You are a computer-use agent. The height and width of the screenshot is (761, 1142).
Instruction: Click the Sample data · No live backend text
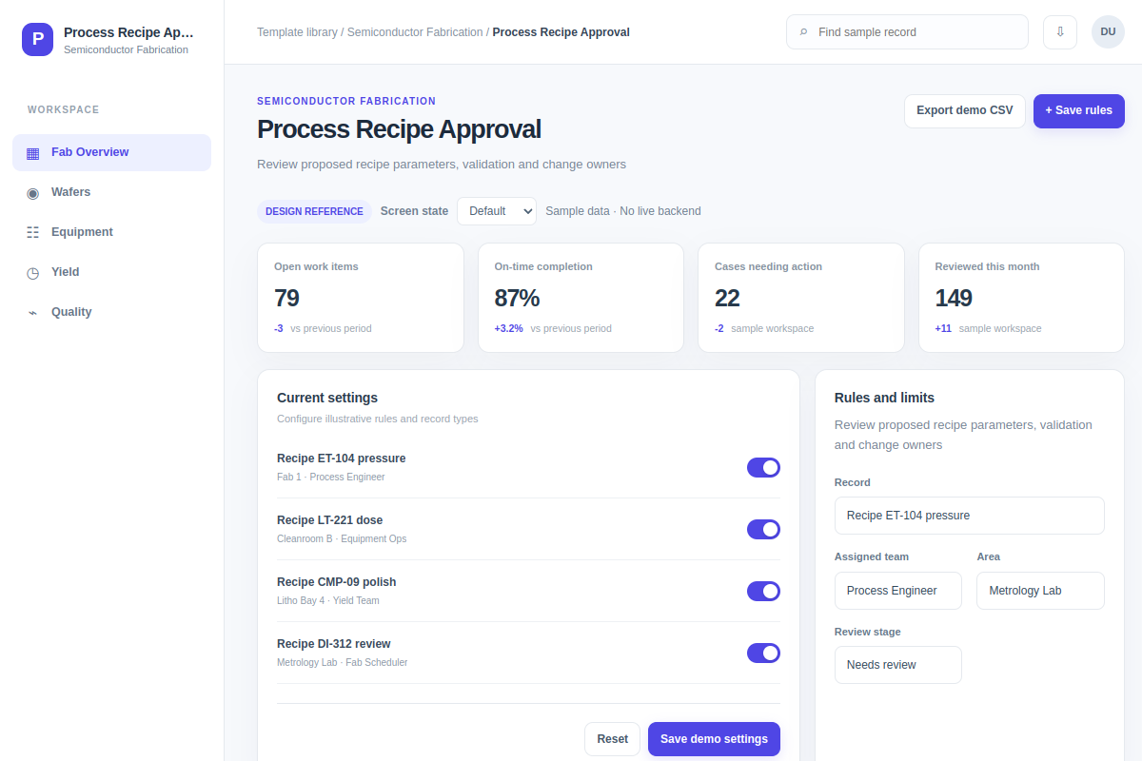(x=623, y=211)
